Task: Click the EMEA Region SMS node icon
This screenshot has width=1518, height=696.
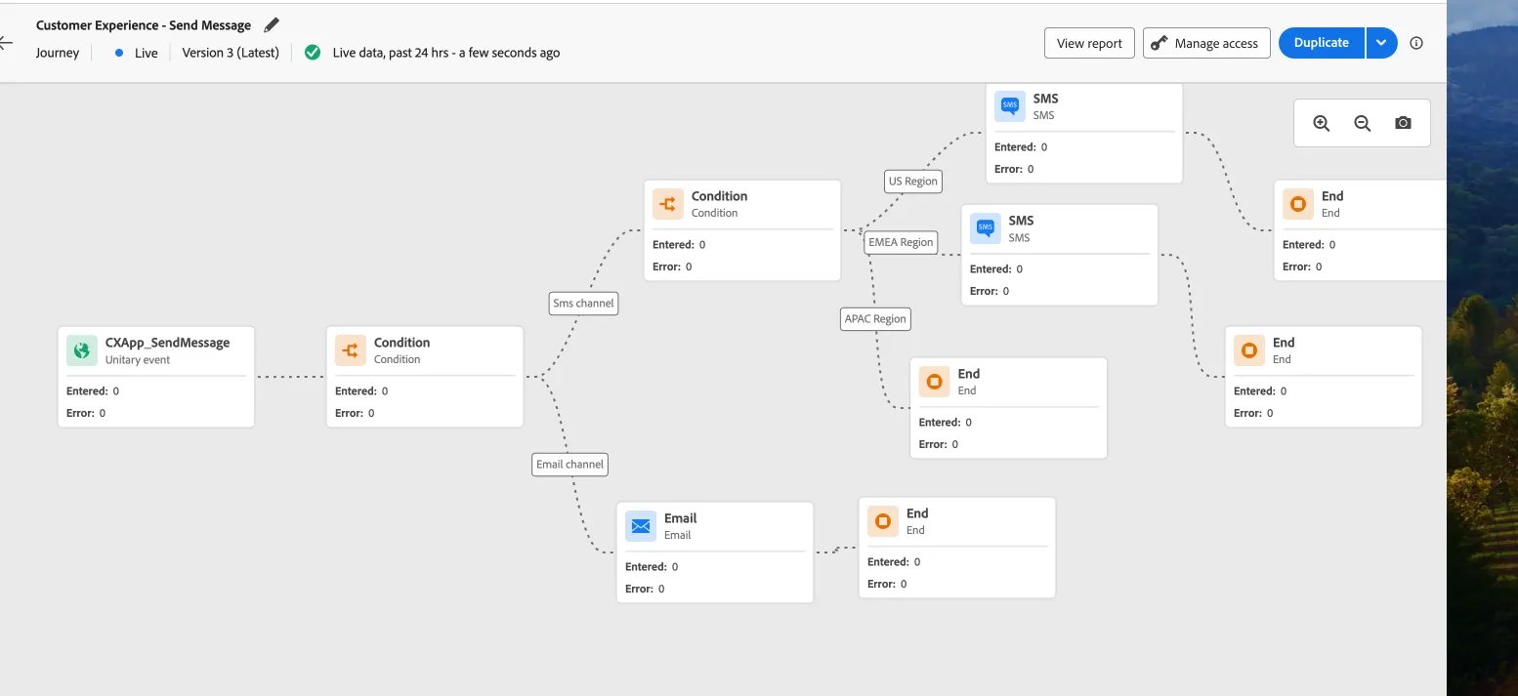Action: coord(986,228)
